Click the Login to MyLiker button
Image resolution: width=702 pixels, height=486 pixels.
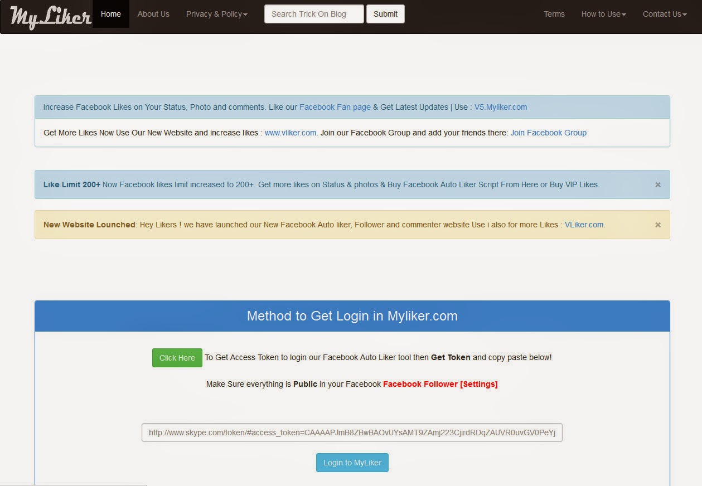coord(352,463)
